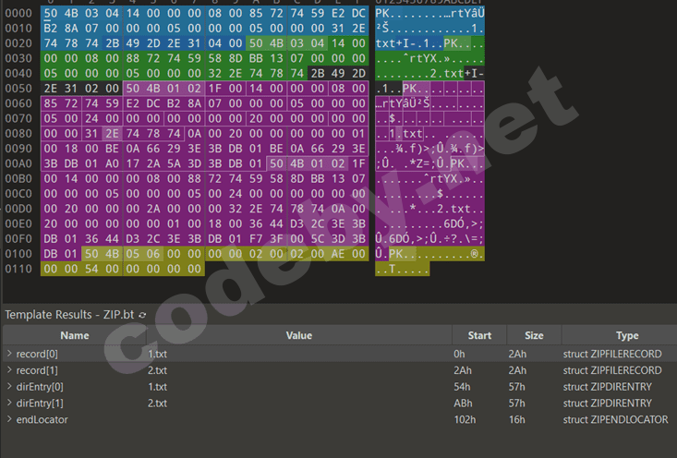Click the 1.txt value of record[0]
The image size is (677, 458).
tap(158, 354)
